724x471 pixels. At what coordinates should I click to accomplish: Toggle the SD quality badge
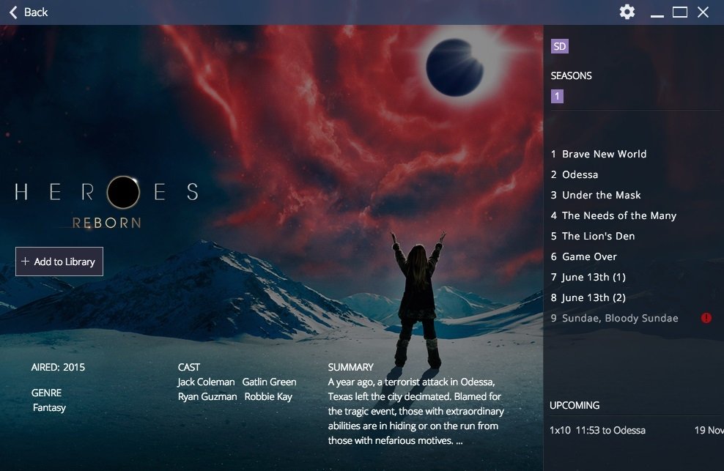point(559,46)
